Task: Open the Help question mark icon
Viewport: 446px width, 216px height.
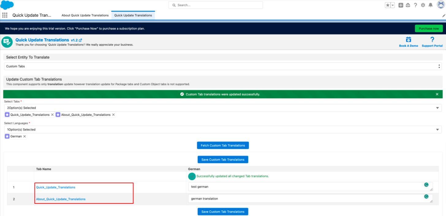Action: [x=415, y=5]
